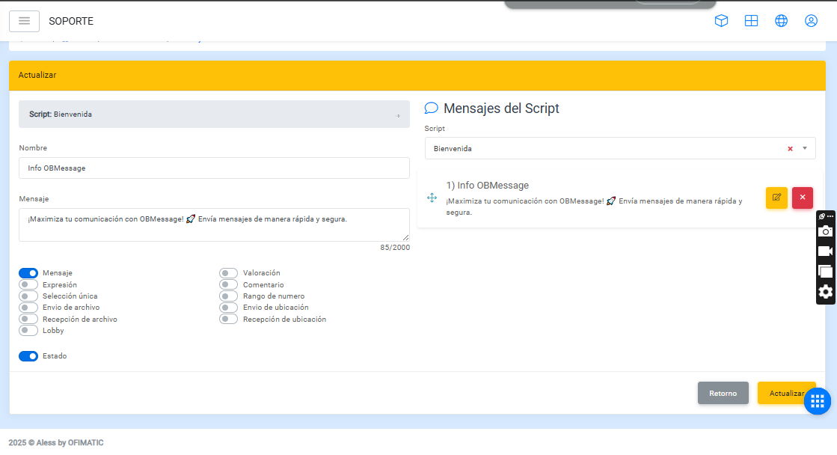This screenshot has height=455, width=837.
Task: Open the hamburger navigation menu
Action: (x=24, y=21)
